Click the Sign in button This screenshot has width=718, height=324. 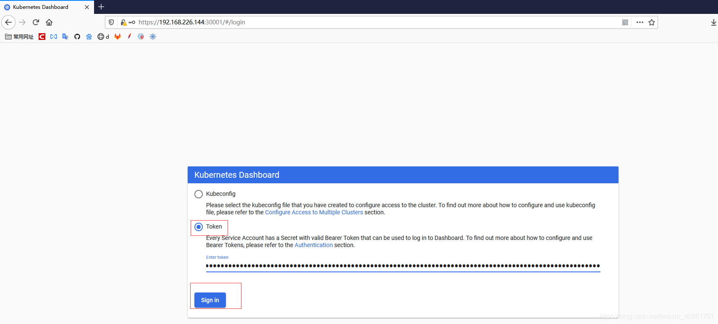click(x=210, y=300)
